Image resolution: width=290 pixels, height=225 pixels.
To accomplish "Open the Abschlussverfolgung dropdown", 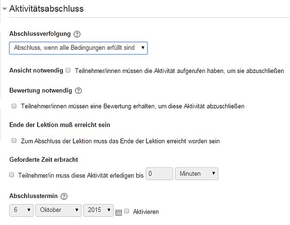I will click(78, 48).
